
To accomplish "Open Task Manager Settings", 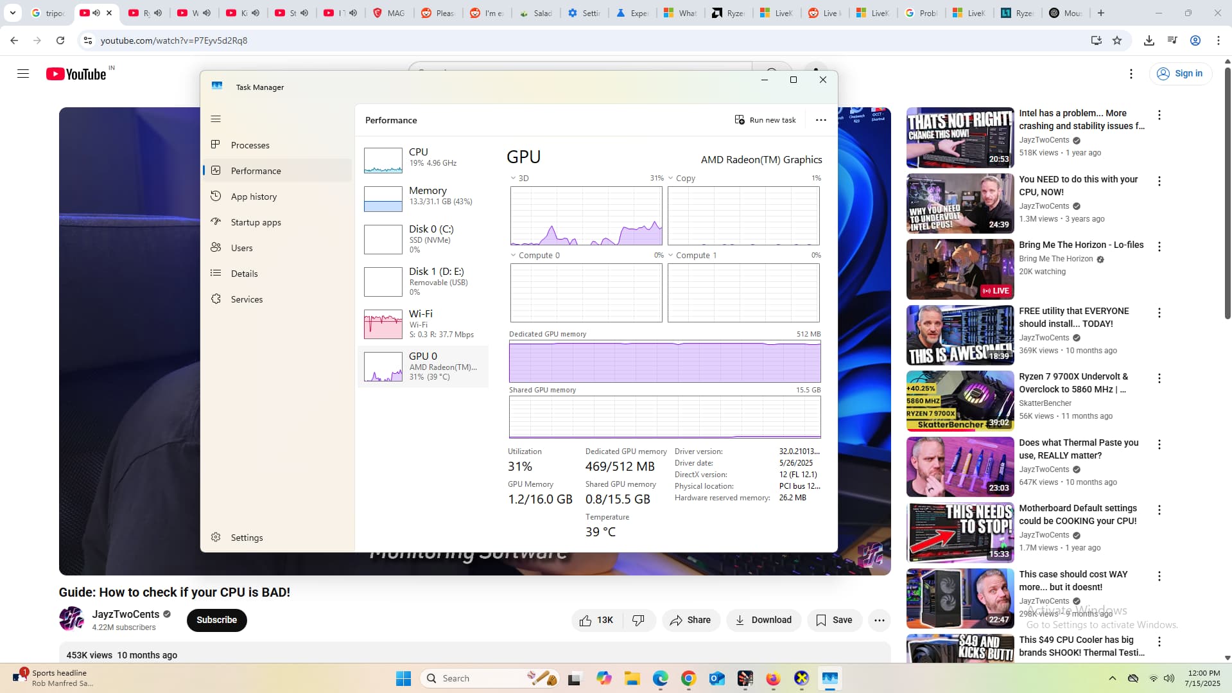I will click(x=247, y=538).
